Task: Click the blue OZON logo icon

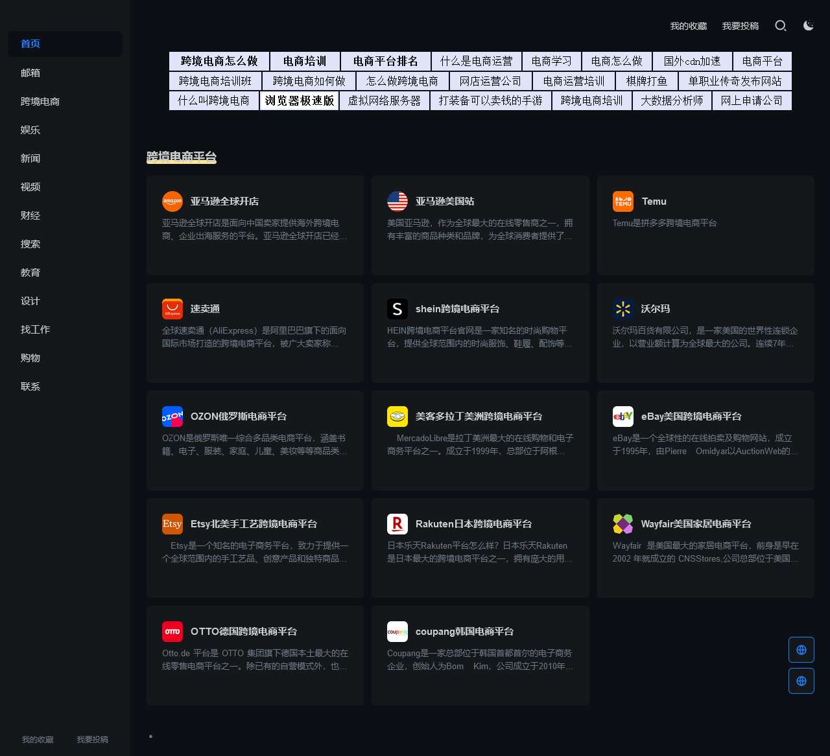Action: [x=172, y=417]
